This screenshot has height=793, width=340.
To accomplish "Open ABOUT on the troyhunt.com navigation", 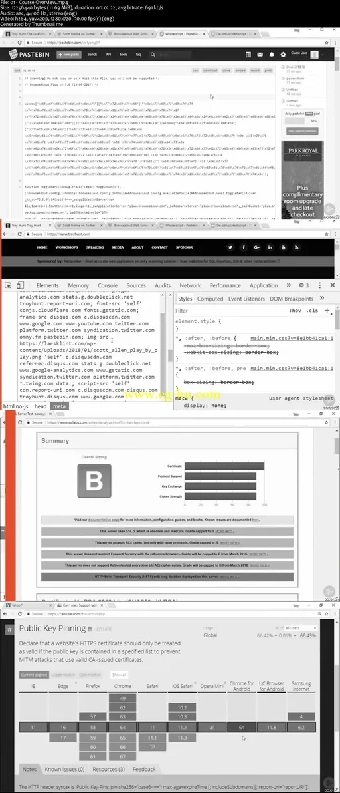I will click(137, 247).
